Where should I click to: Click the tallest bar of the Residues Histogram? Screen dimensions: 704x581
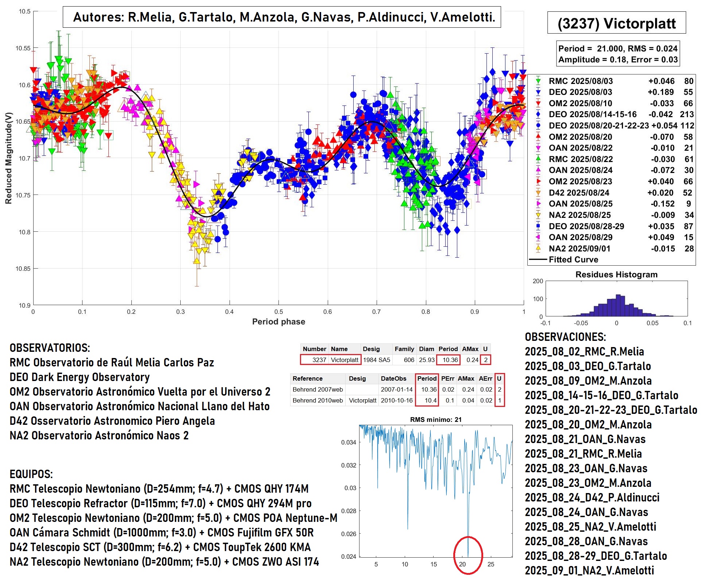pyautogui.click(x=618, y=306)
